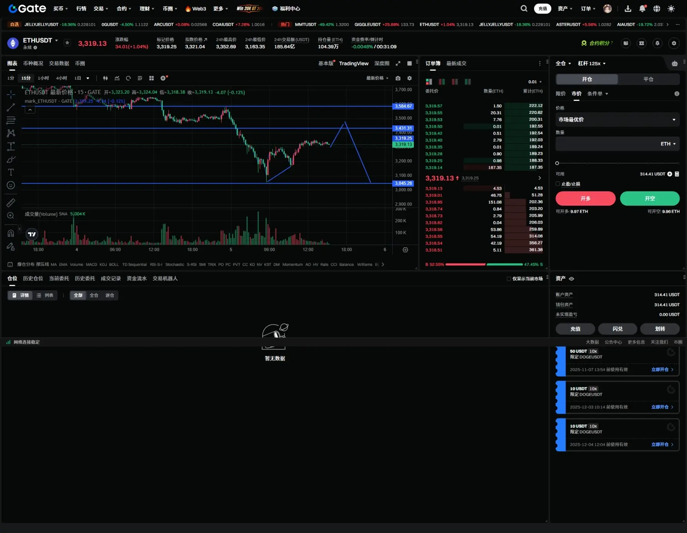Open the 最新价格 price source dropdown
This screenshot has height=533, width=687.
point(377,78)
